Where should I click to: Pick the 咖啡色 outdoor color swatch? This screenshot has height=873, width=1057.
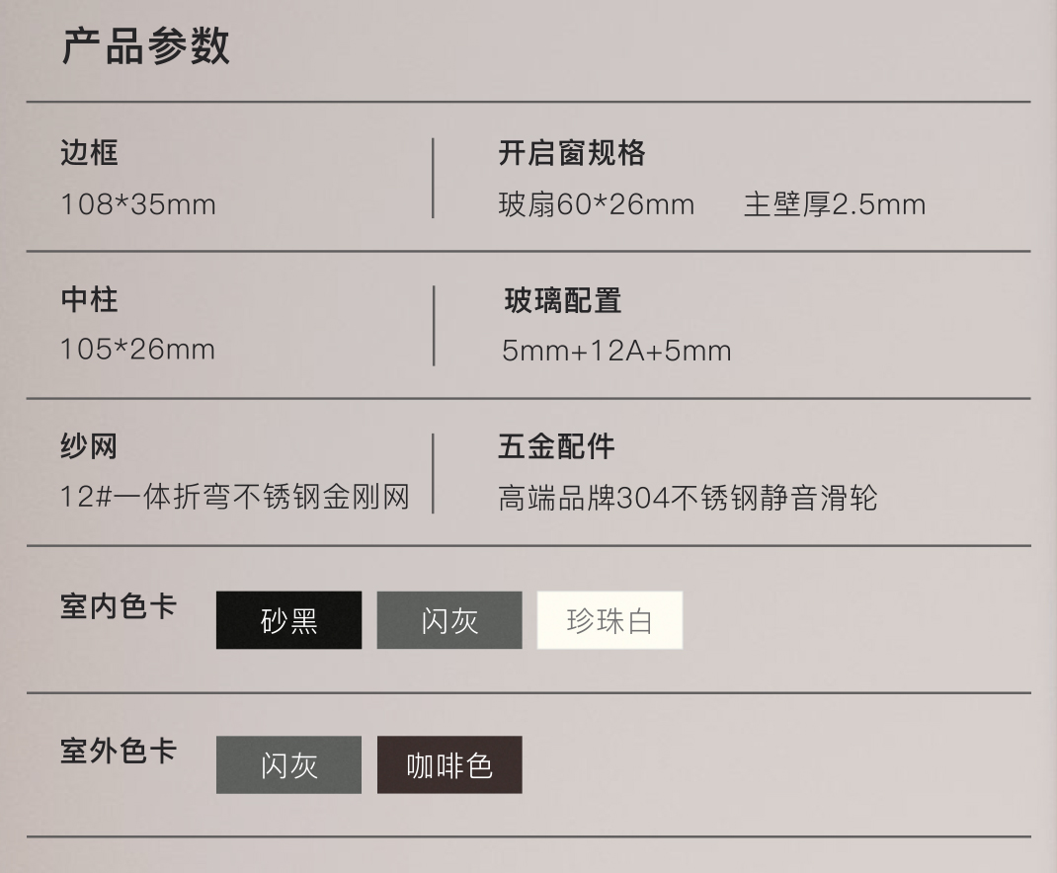tap(448, 764)
